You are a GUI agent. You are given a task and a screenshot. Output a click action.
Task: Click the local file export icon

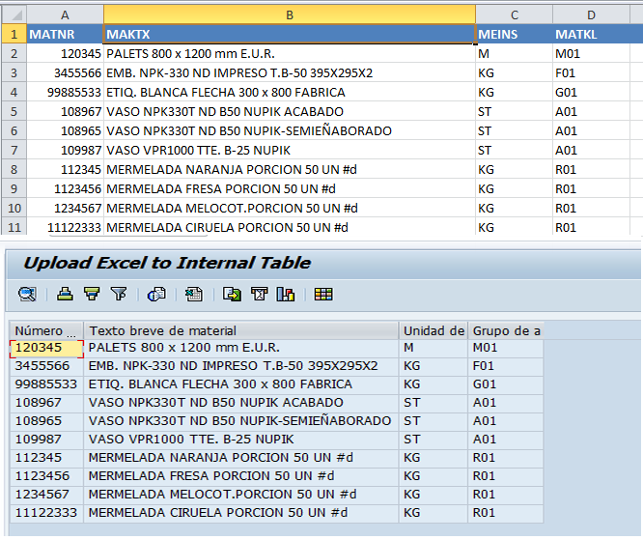(232, 295)
